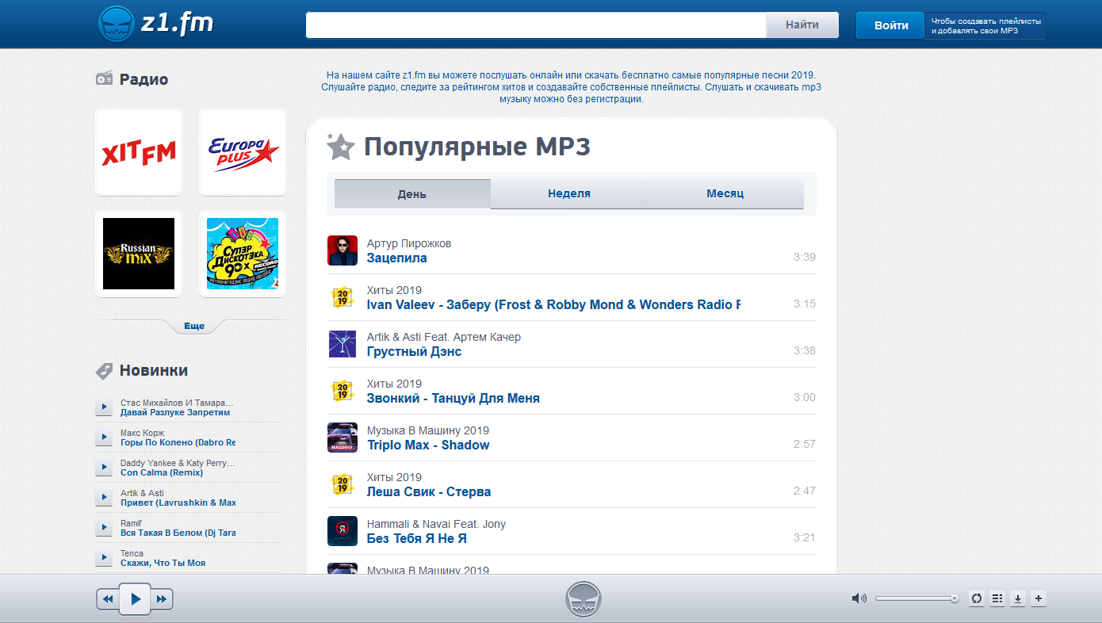The height and width of the screenshot is (623, 1102).
Task: Click the Войти login button
Action: [890, 25]
